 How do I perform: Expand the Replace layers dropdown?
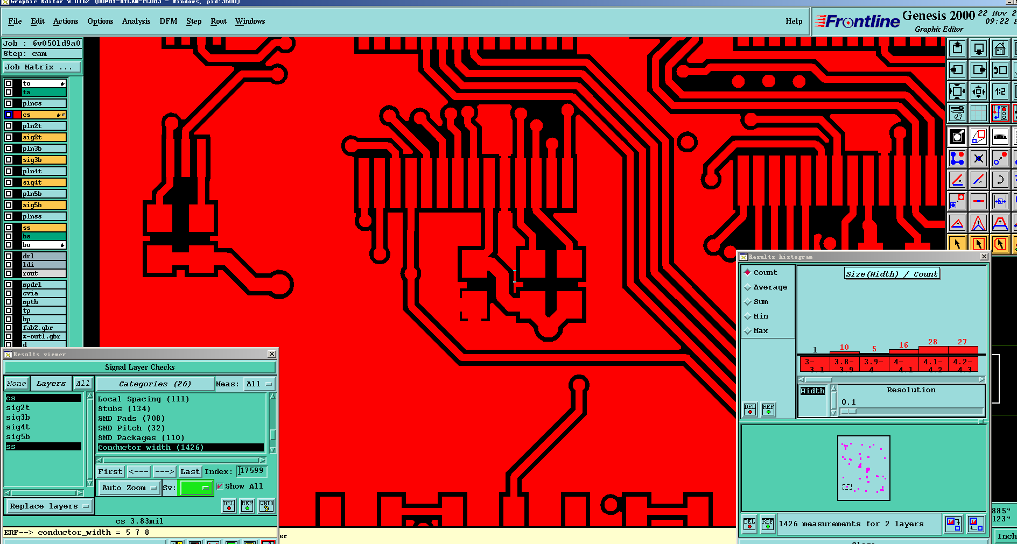pos(49,506)
